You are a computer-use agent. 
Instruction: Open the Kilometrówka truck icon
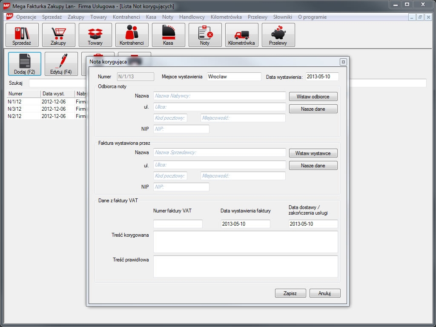[x=242, y=35]
